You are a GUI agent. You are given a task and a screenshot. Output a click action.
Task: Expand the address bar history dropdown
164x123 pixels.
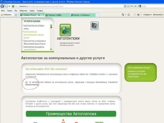(125, 6)
